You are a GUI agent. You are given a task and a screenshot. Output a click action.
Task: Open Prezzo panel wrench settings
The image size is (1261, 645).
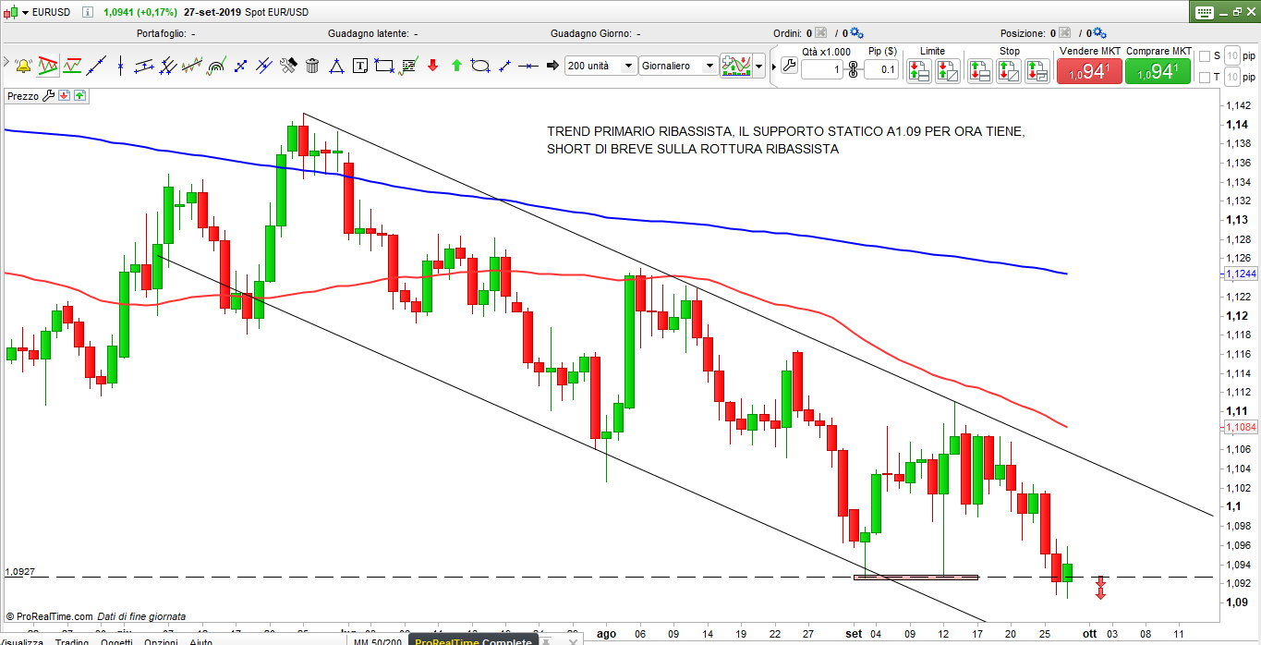pos(49,95)
